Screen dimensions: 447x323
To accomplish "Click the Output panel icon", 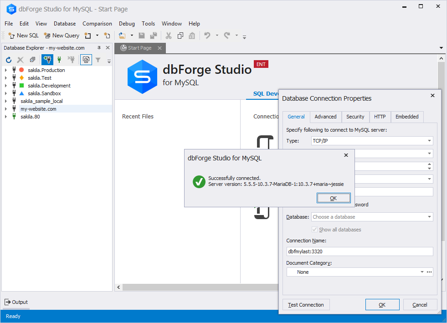I will pyautogui.click(x=8, y=302).
